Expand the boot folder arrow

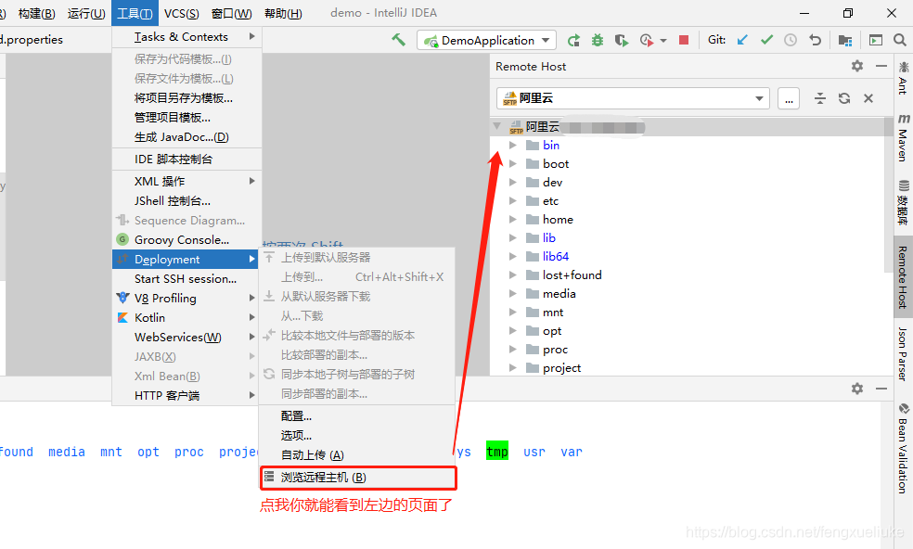[513, 163]
